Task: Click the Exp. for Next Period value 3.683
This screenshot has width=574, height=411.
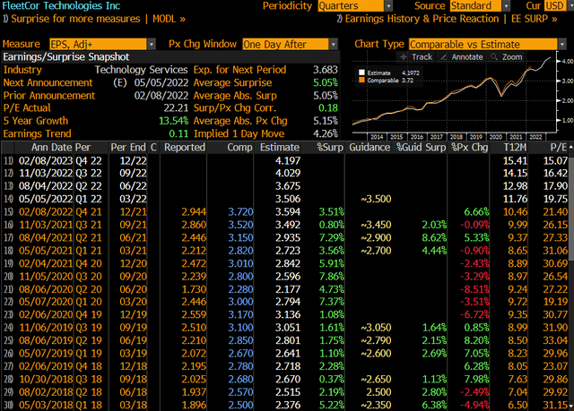Action: pos(325,70)
